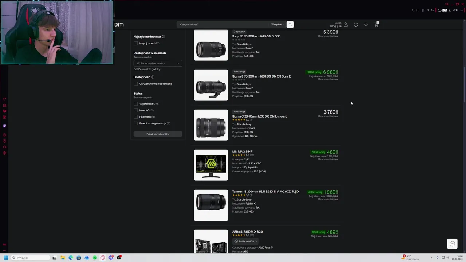Open Sigma C 28-70mm f/2.8 DG DN L-mount
Image resolution: width=466 pixels, height=262 pixels.
(259, 116)
